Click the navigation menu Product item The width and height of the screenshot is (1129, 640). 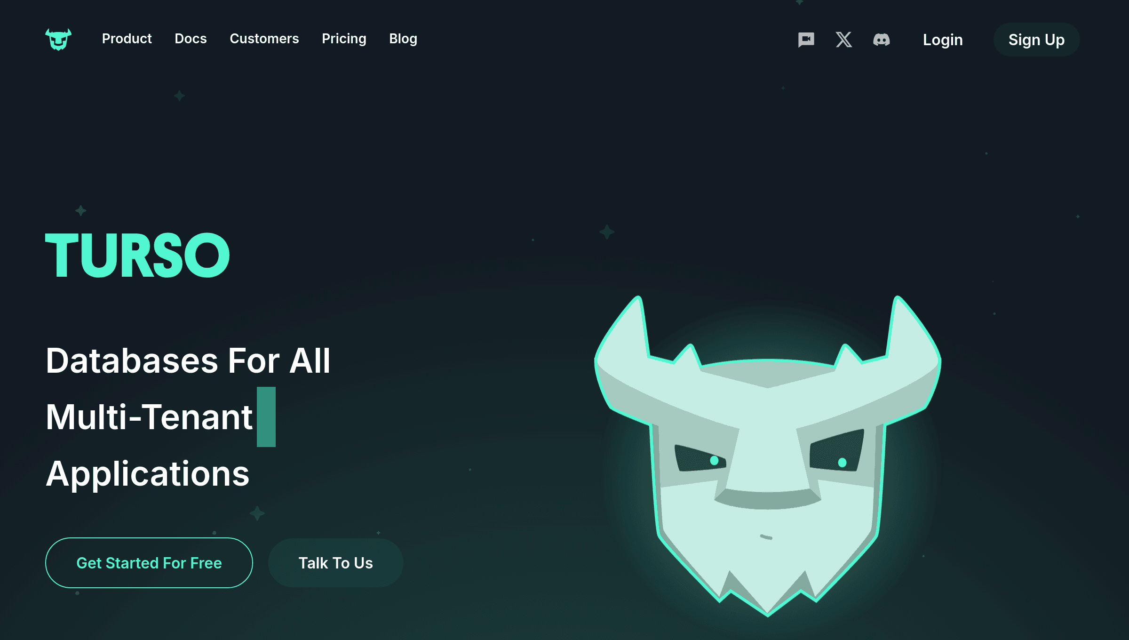click(127, 39)
